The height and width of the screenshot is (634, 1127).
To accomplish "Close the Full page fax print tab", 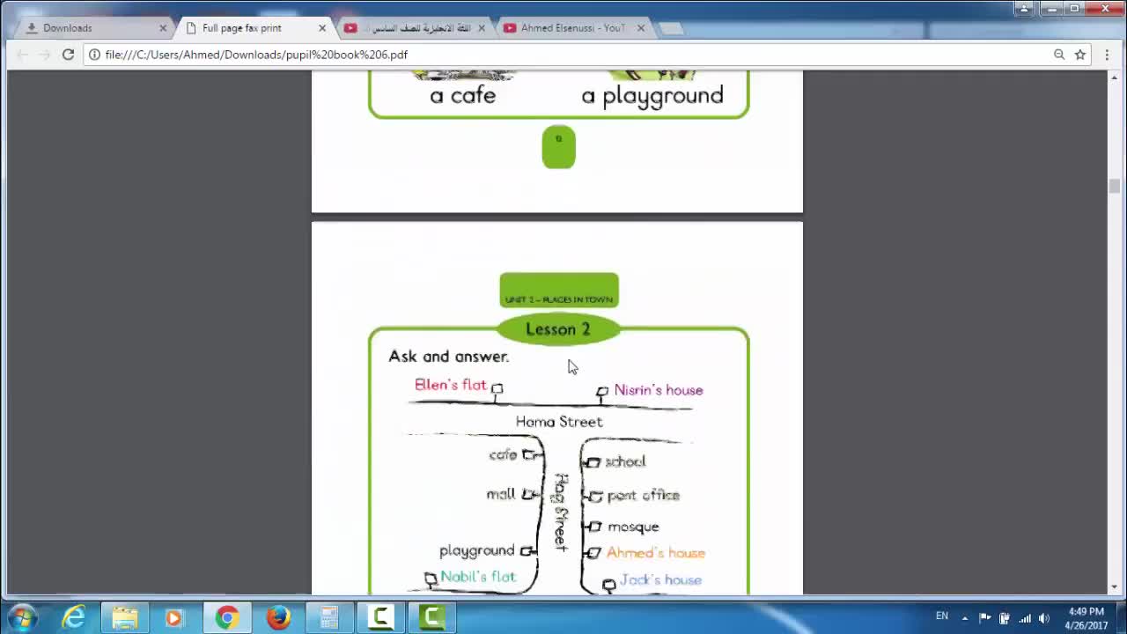I will tap(322, 28).
